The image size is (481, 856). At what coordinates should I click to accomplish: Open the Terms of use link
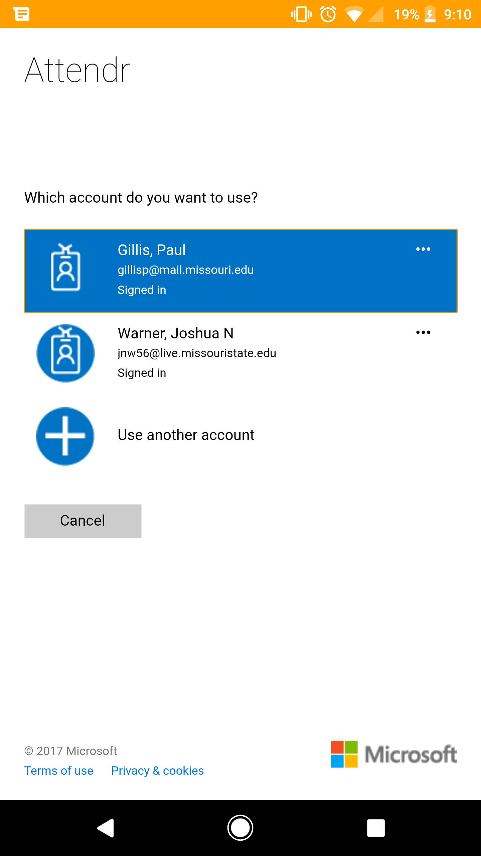coord(59,771)
